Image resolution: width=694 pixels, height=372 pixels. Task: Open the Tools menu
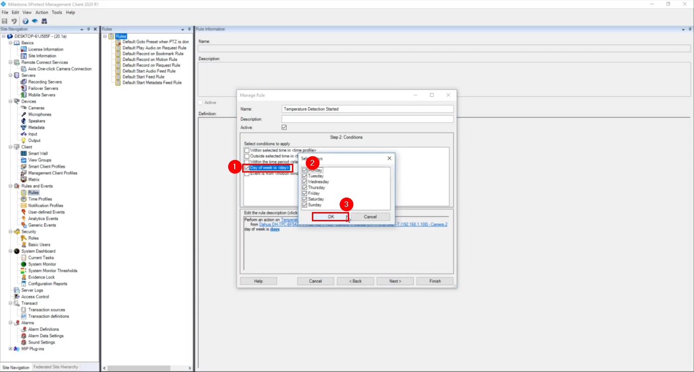coord(57,13)
